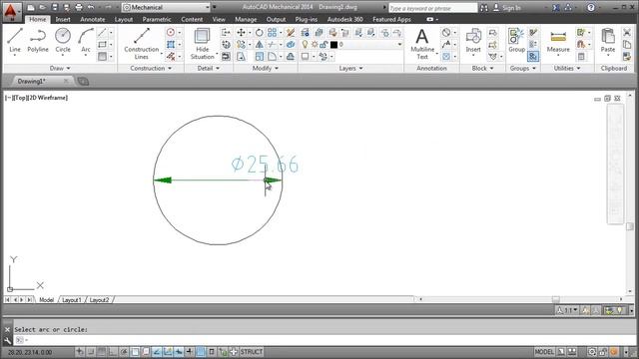Click the command line wrench customize icon
The width and height of the screenshot is (639, 359).
point(7,340)
